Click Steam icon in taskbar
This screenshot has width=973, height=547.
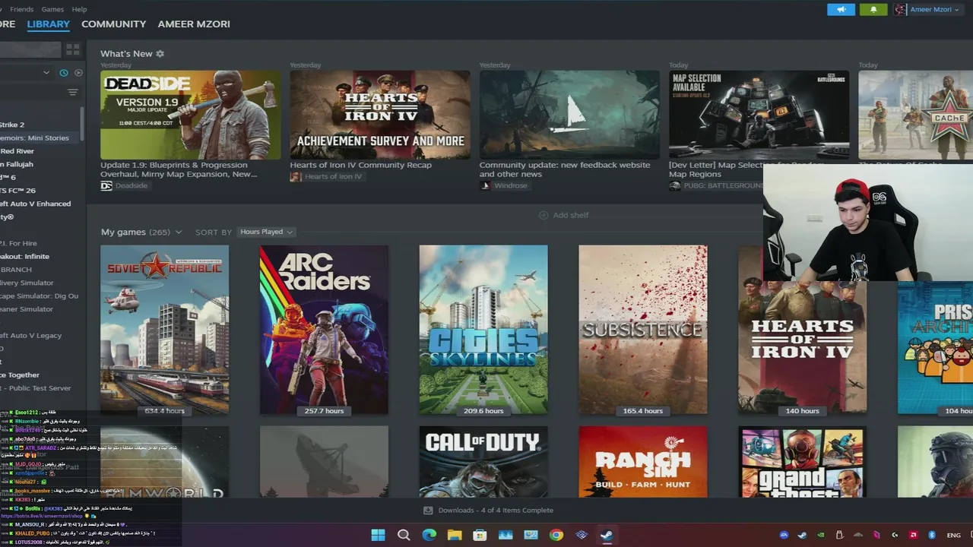click(607, 535)
